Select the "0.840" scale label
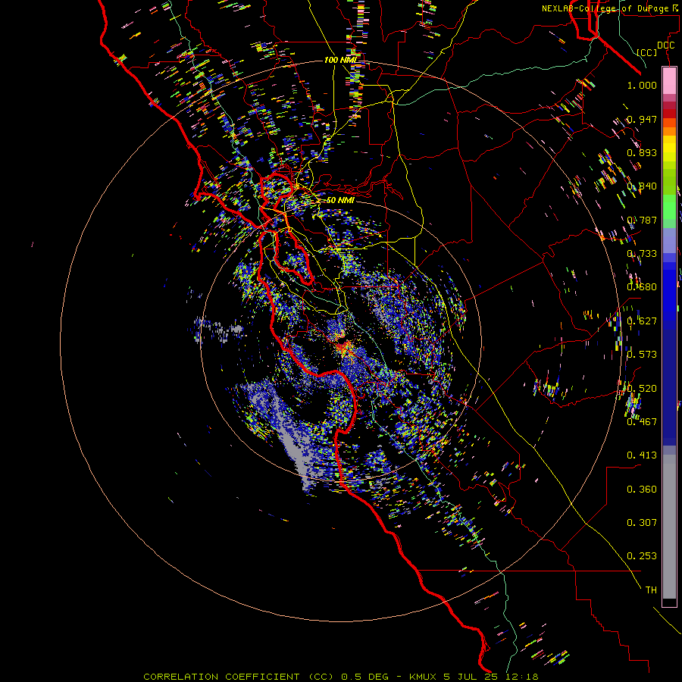 tap(642, 186)
